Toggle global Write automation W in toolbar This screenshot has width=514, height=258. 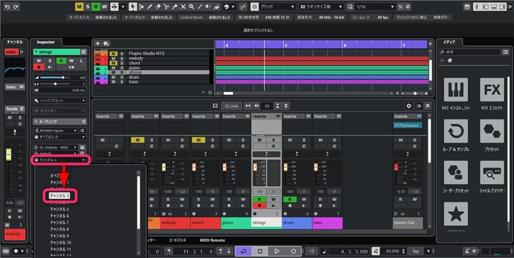[104, 6]
